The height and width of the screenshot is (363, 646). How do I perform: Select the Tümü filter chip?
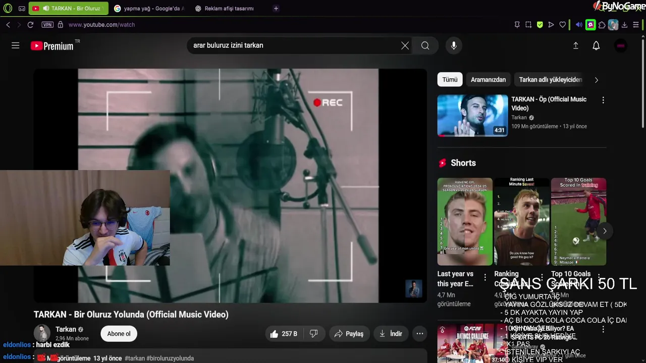450,80
